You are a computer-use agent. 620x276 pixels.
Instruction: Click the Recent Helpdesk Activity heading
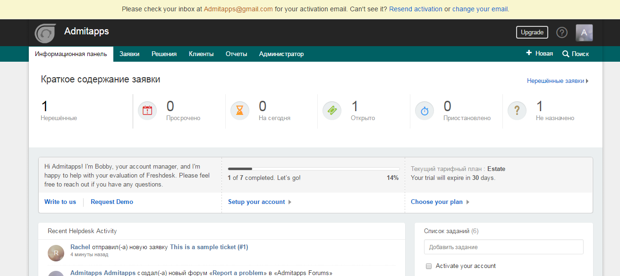pos(82,231)
